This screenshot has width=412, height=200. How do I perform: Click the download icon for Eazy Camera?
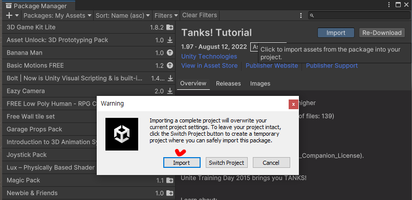pyautogui.click(x=170, y=91)
